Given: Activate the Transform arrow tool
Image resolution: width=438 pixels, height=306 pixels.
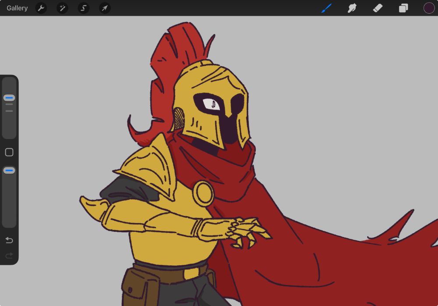Looking at the screenshot, I should [105, 8].
